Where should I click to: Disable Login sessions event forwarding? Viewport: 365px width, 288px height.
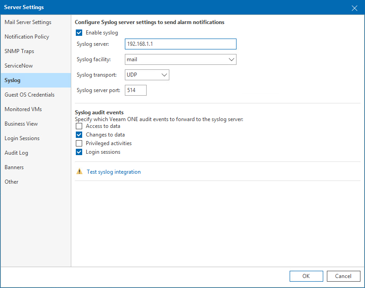coord(79,151)
